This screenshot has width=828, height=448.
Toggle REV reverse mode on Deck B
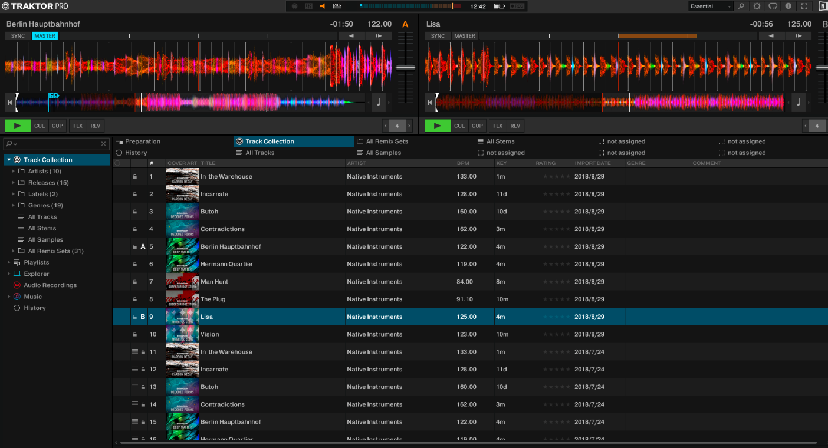(515, 126)
